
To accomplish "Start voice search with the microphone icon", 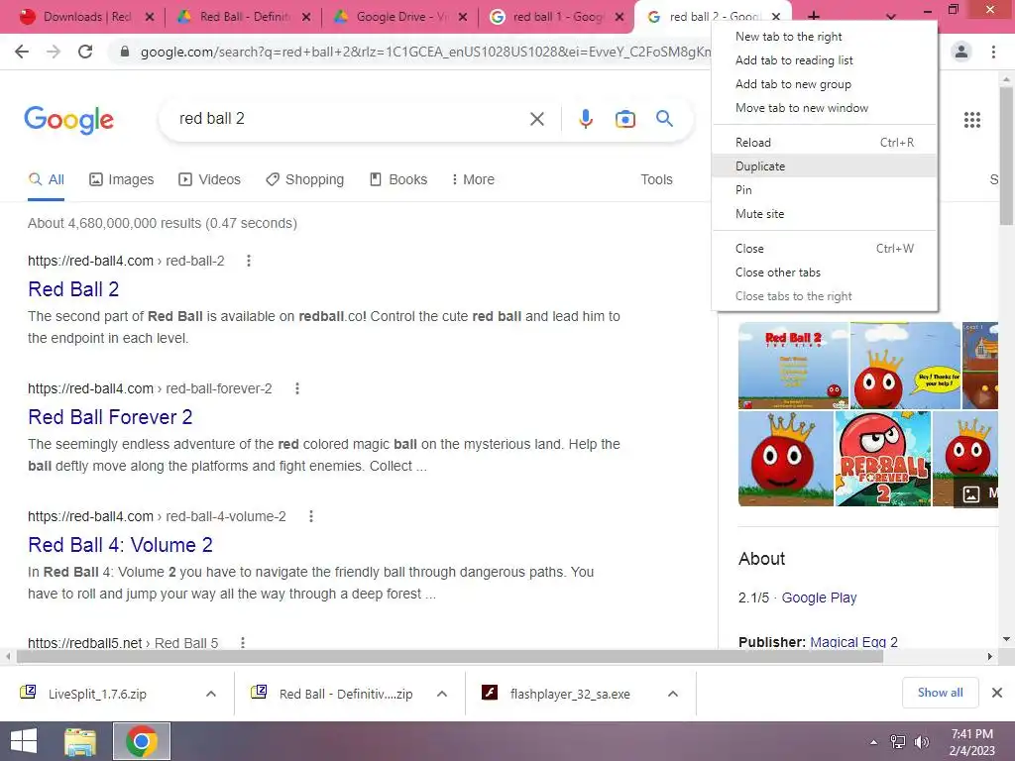I will point(585,119).
